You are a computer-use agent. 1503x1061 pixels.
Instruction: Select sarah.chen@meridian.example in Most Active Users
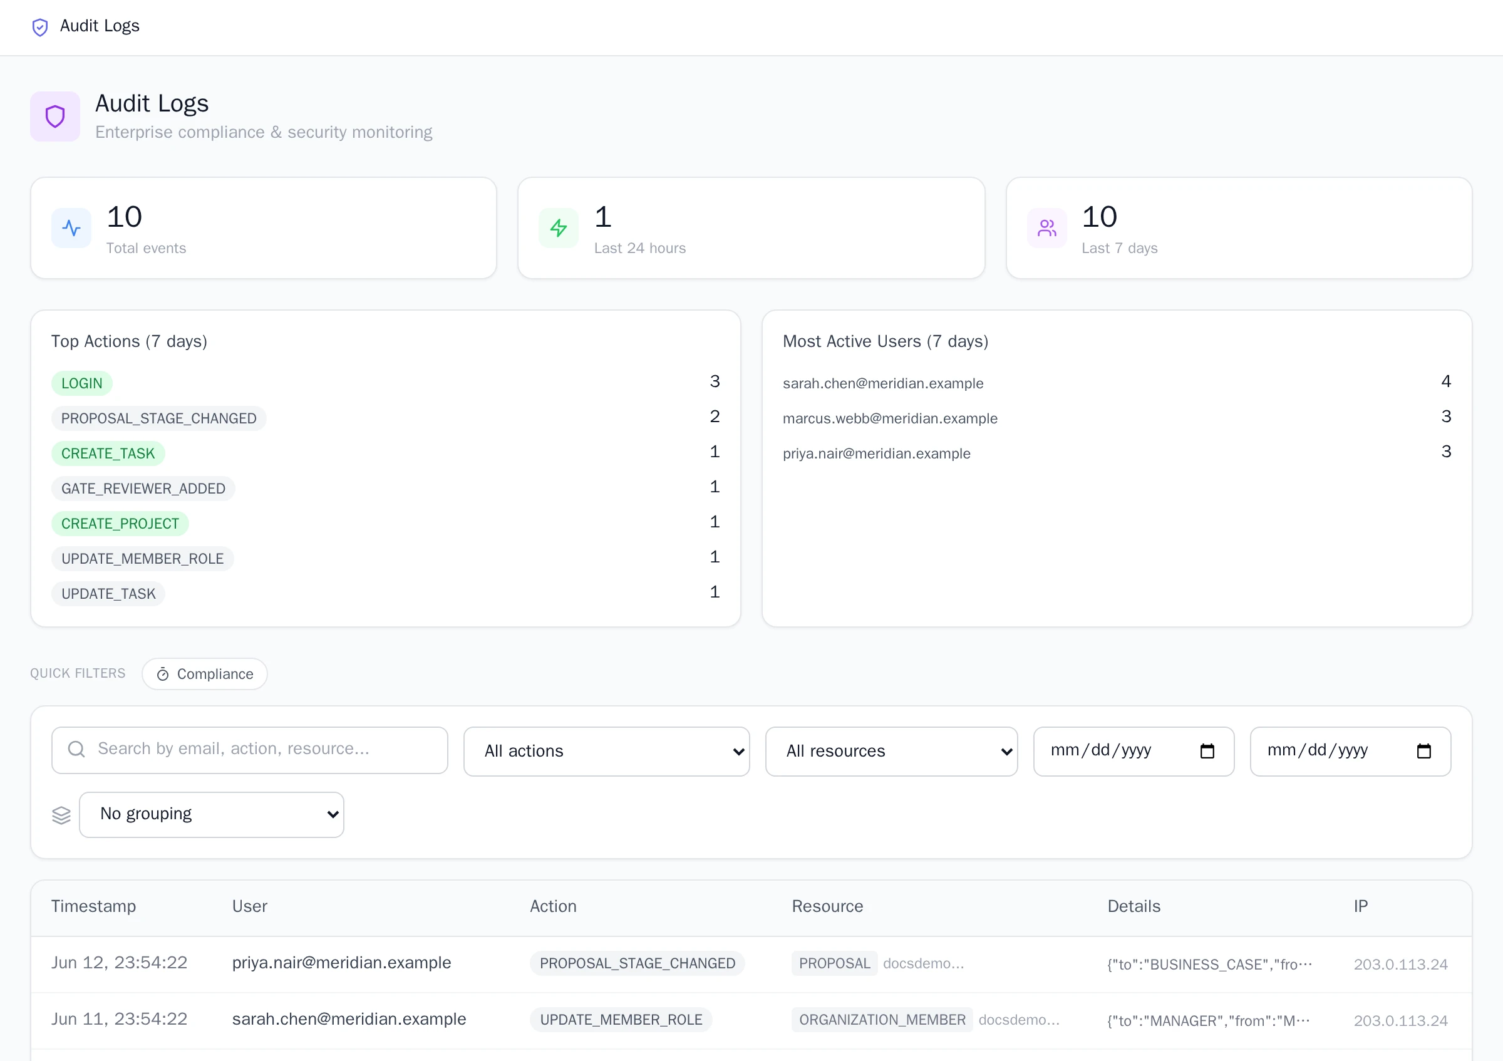(x=882, y=383)
